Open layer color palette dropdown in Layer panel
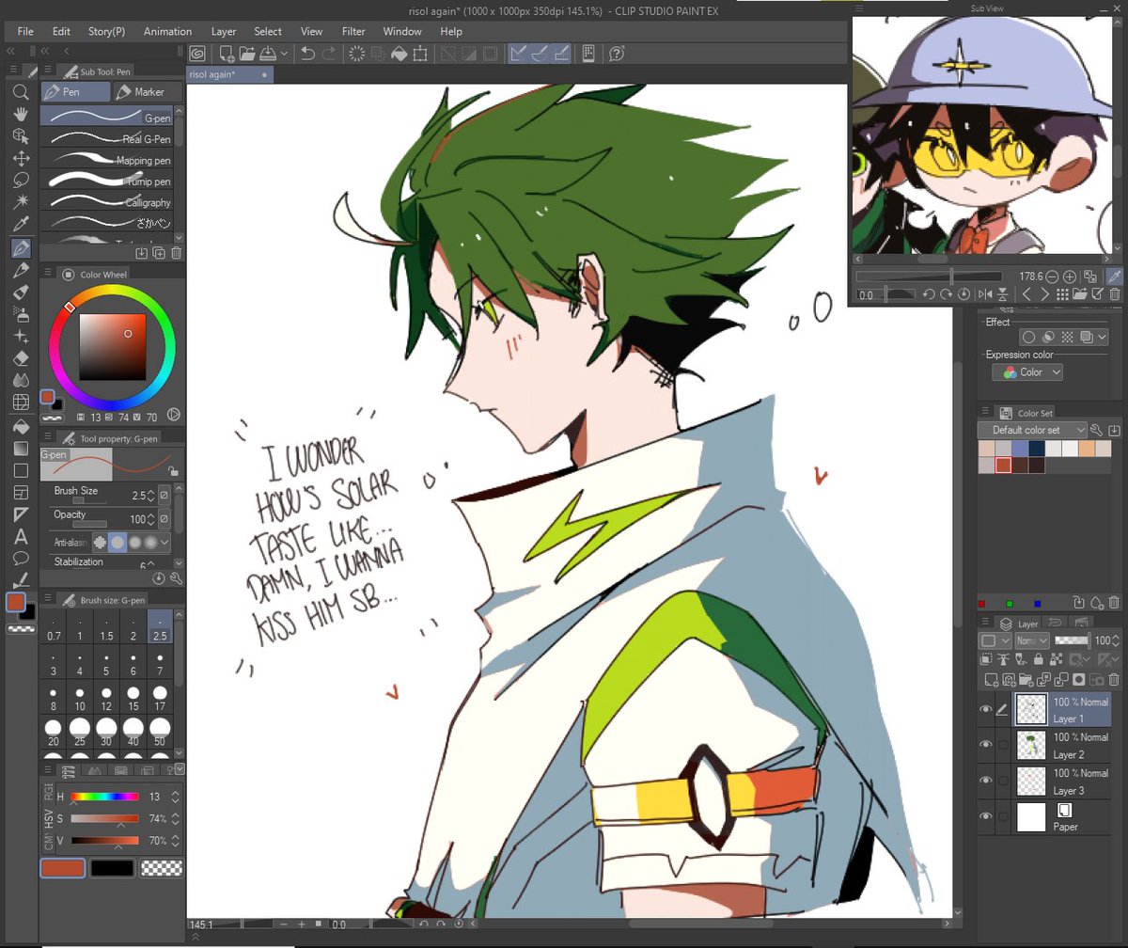1128x948 pixels. (x=994, y=640)
